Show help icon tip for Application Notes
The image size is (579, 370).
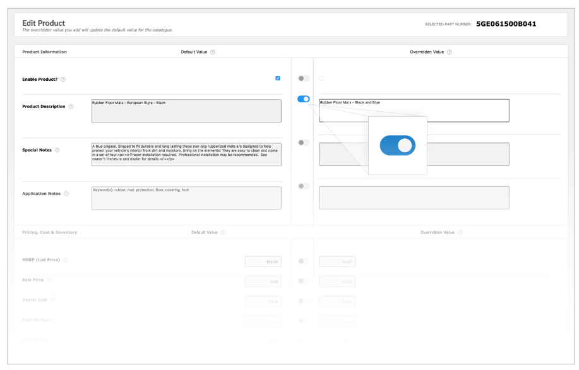pyautogui.click(x=66, y=194)
